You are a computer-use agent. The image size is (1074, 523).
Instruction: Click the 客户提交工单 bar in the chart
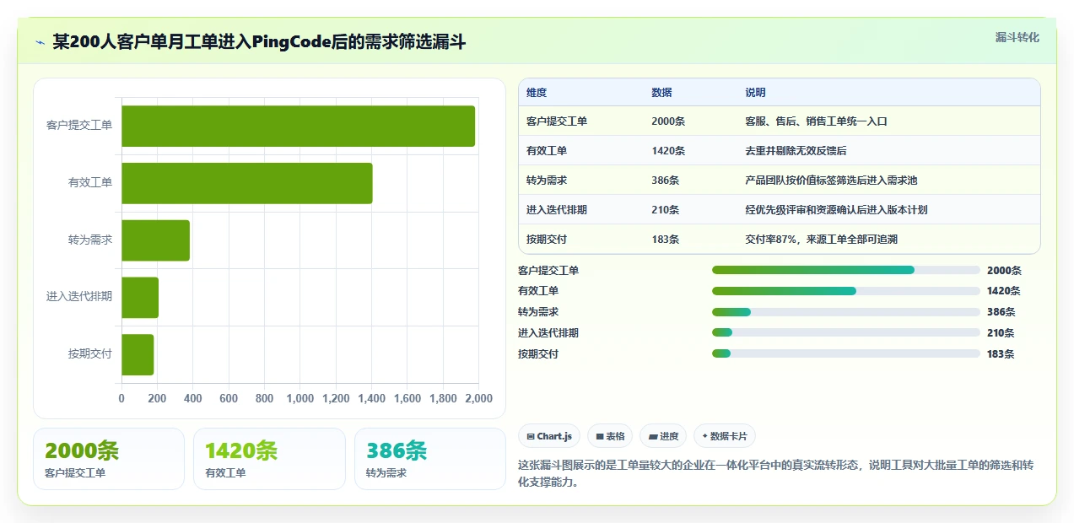(x=299, y=126)
